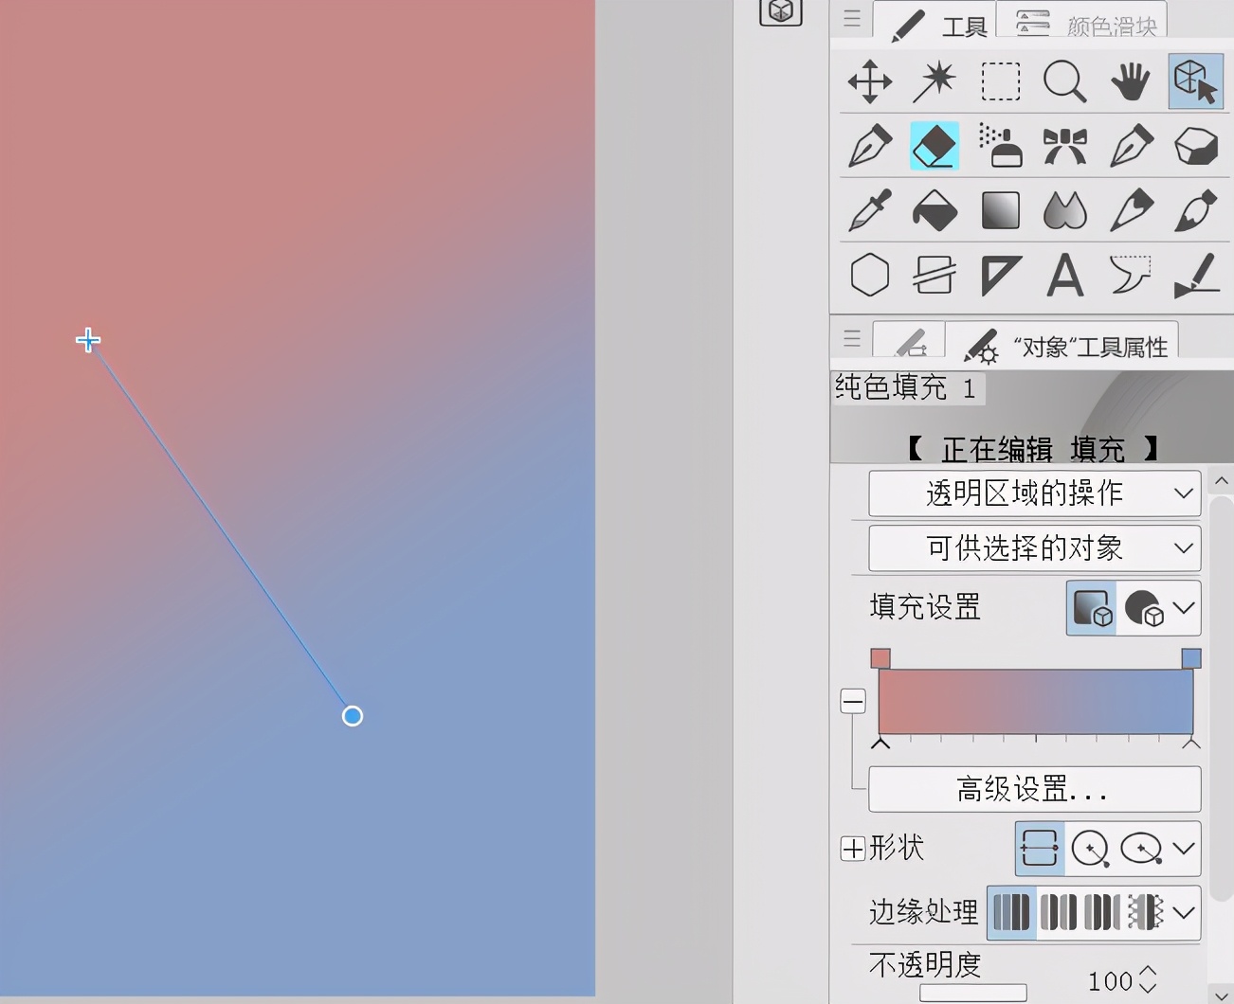Screen dimensions: 1234x1004
Task: Select the Figure hexagon tool
Action: tap(870, 276)
